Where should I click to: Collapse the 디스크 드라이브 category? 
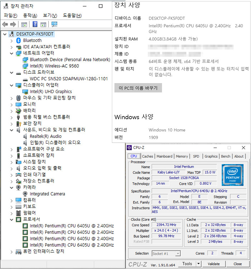[11, 73]
